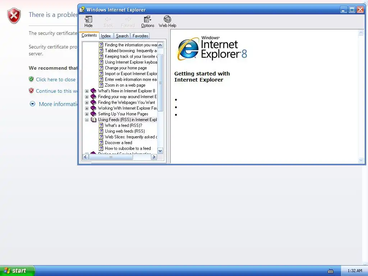This screenshot has width=368, height=276.
Task: Click topic icon beside Change your home page
Action: 101,68
